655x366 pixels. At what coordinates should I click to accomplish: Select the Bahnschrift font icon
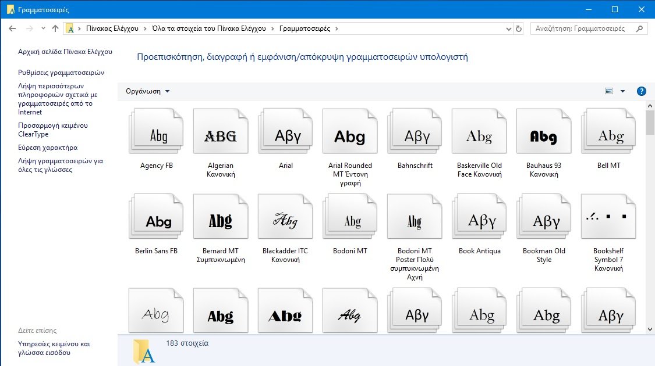415,131
